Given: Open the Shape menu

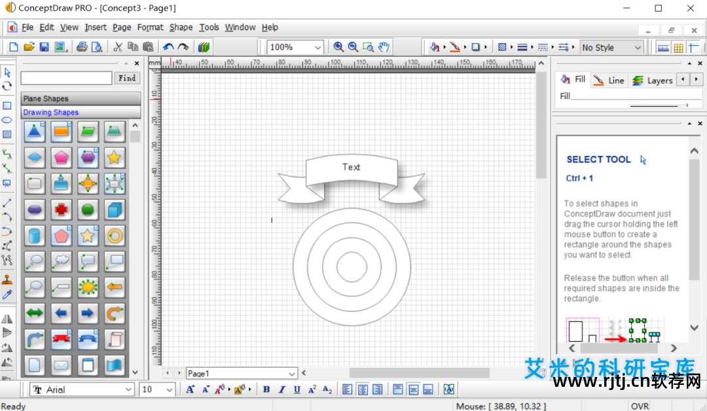Looking at the screenshot, I should [x=181, y=27].
